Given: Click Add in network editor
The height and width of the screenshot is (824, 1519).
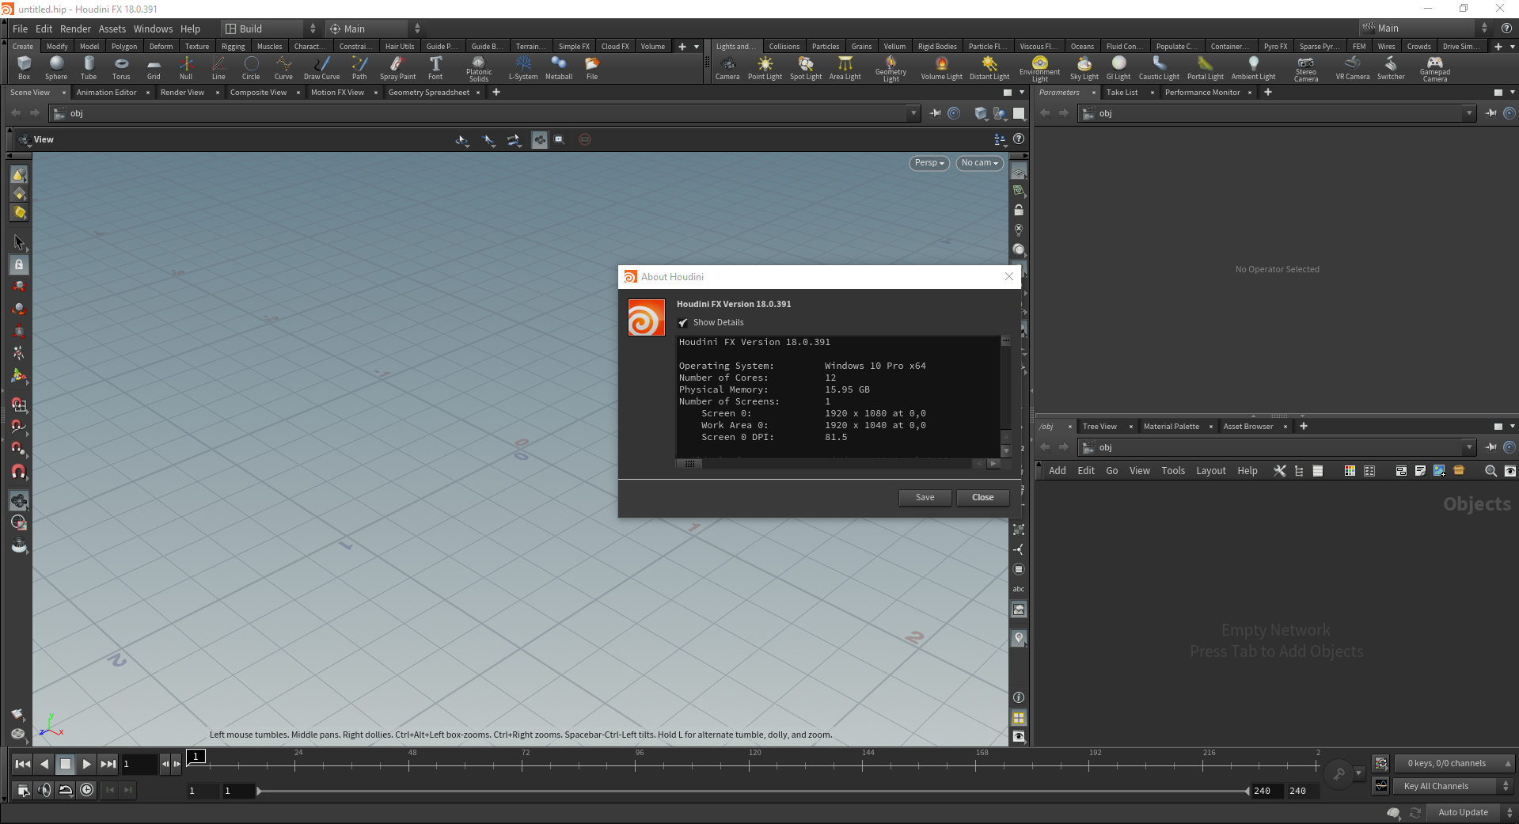Looking at the screenshot, I should tap(1058, 471).
